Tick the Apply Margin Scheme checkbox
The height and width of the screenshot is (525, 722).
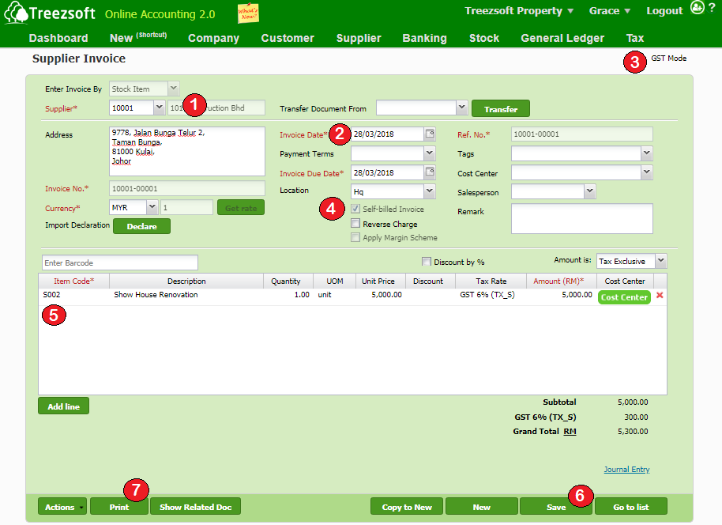[355, 237]
